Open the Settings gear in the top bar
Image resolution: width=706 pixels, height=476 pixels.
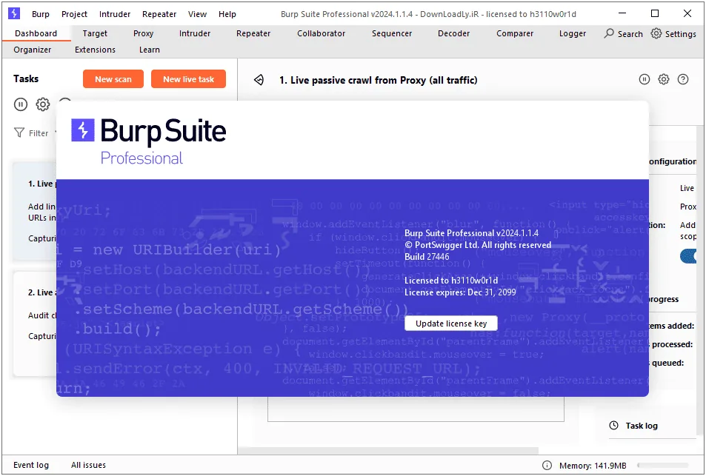point(673,34)
